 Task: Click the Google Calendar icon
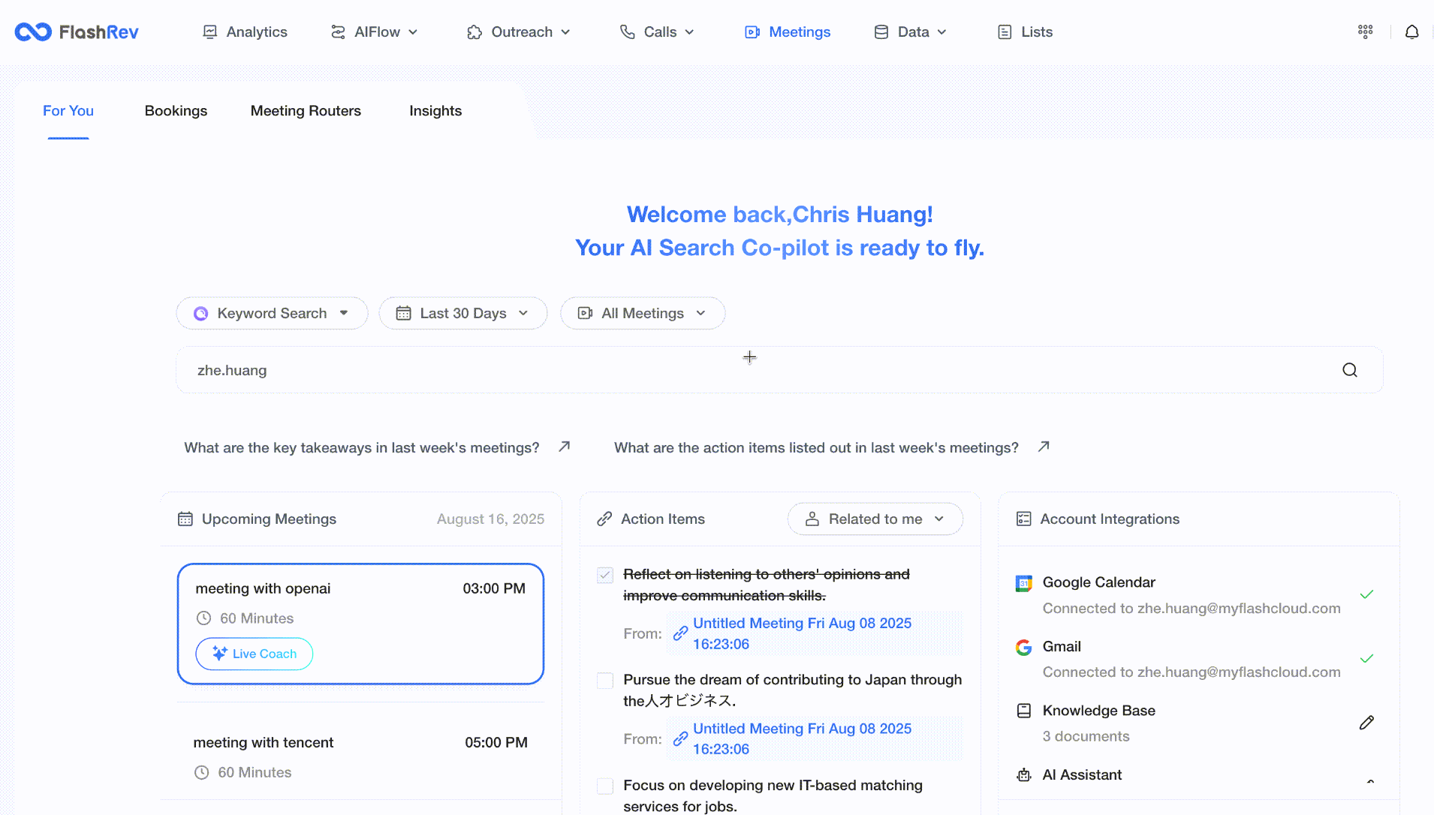click(x=1023, y=583)
